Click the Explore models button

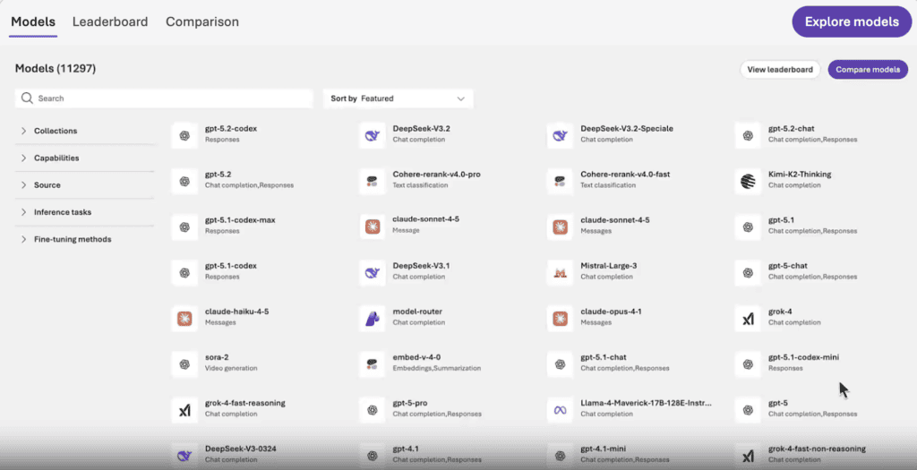(x=852, y=21)
